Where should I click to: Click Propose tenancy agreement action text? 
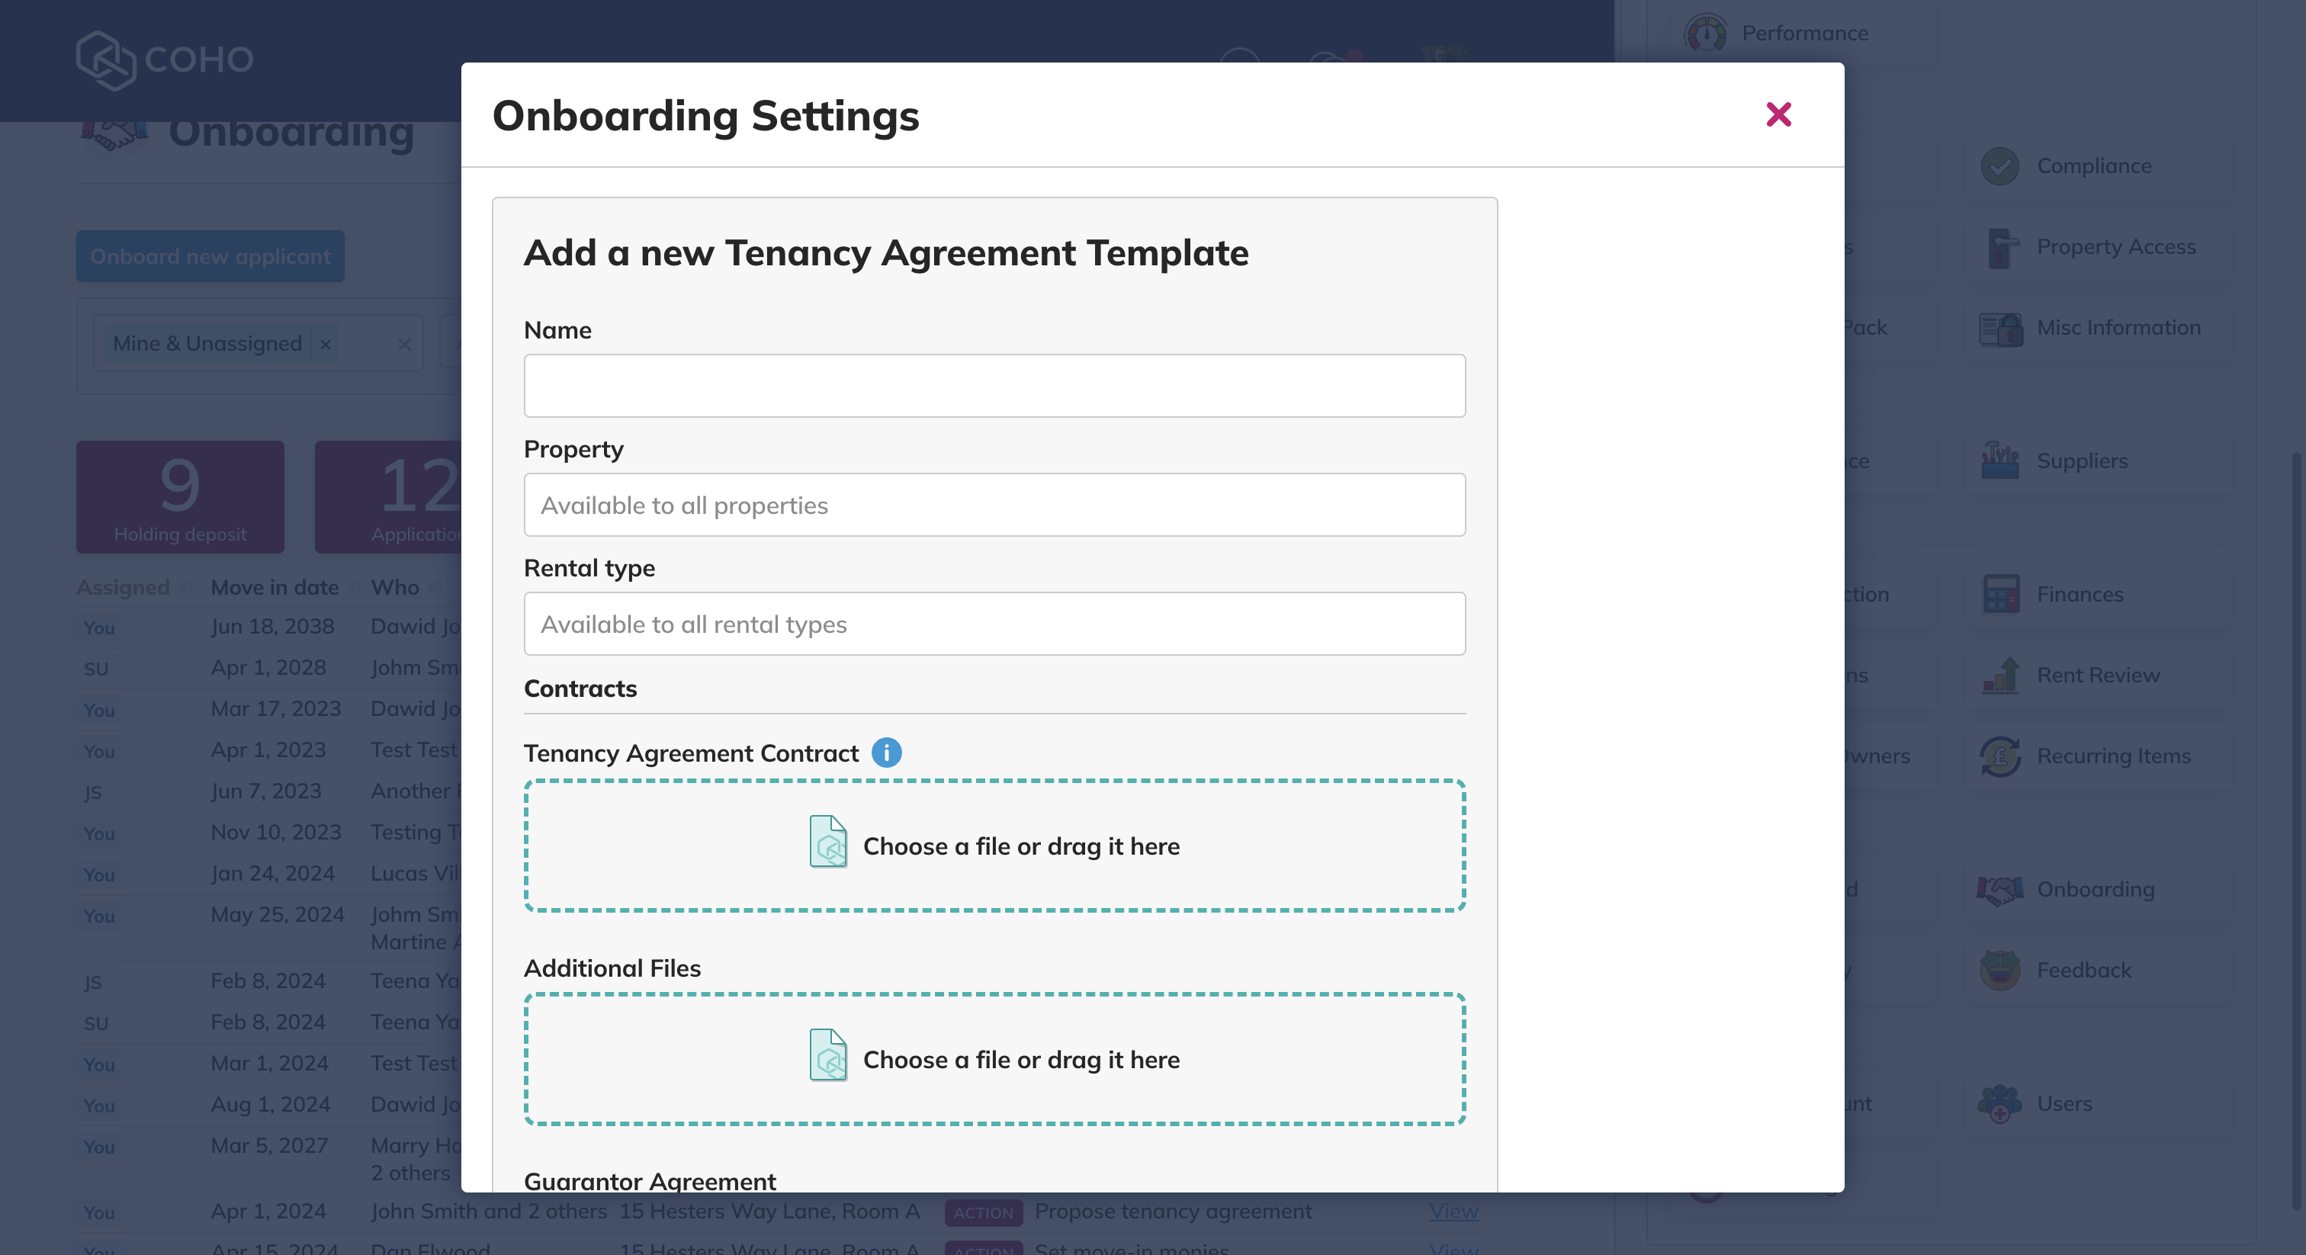[1173, 1211]
